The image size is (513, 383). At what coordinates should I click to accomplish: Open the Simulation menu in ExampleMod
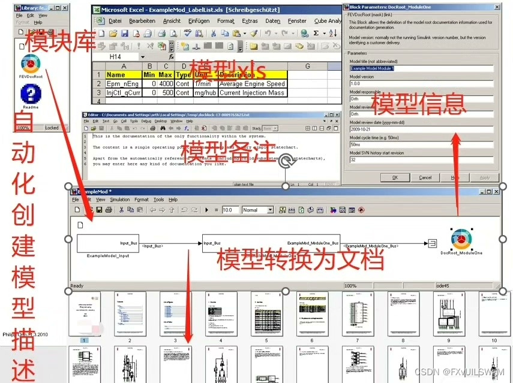click(x=120, y=200)
